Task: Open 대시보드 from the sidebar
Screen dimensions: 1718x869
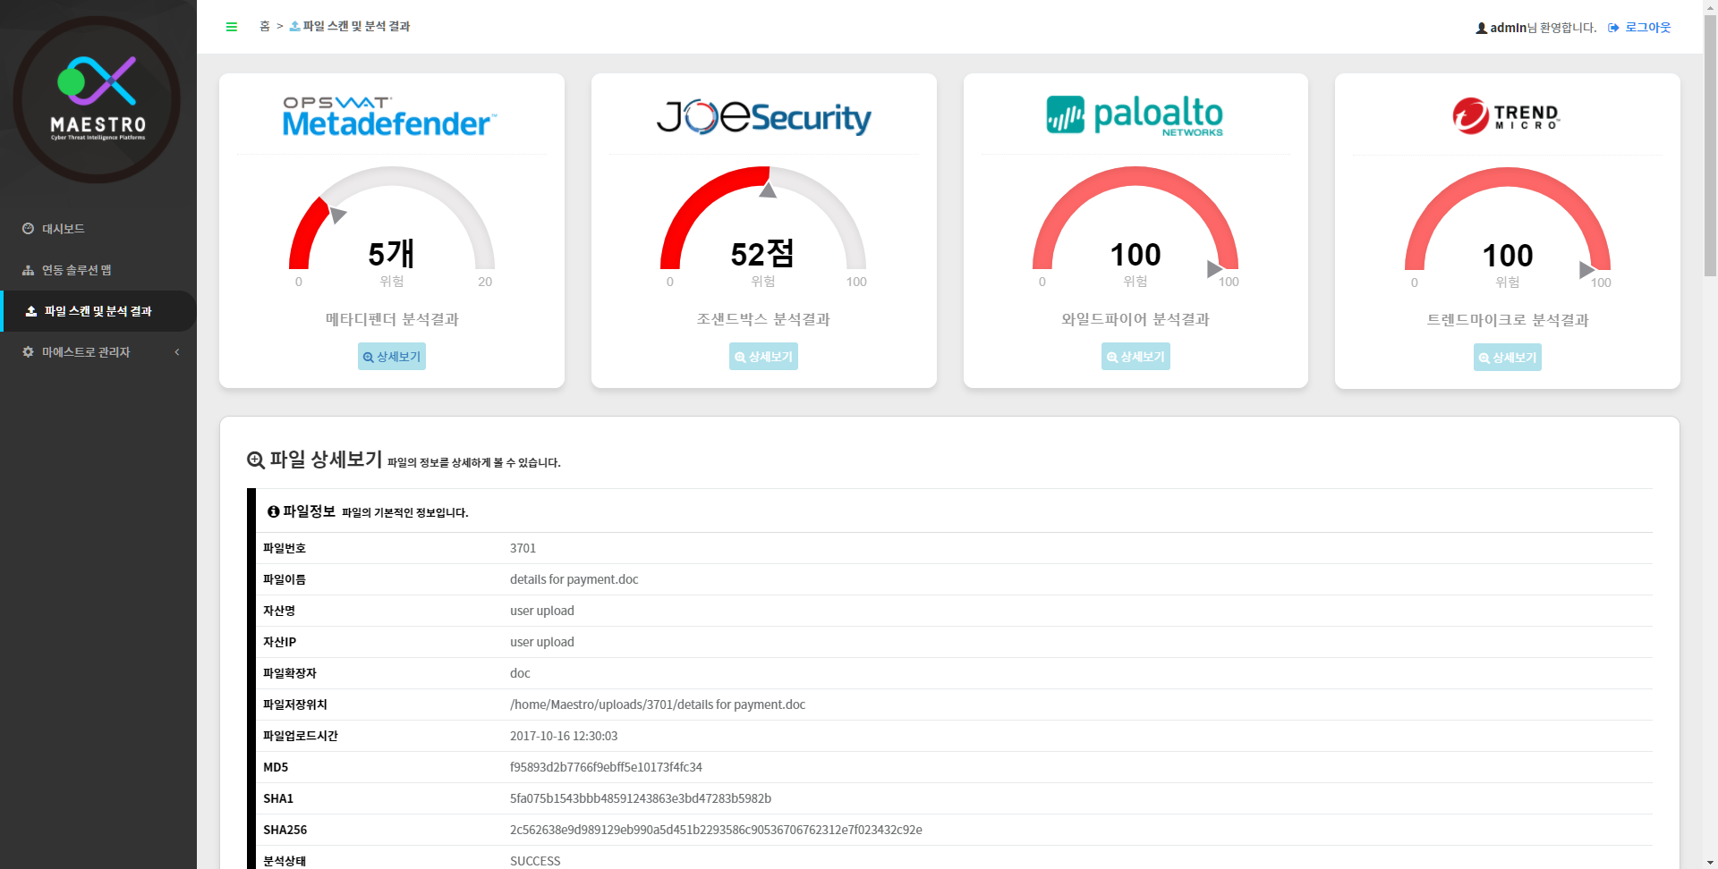Action: [x=63, y=229]
